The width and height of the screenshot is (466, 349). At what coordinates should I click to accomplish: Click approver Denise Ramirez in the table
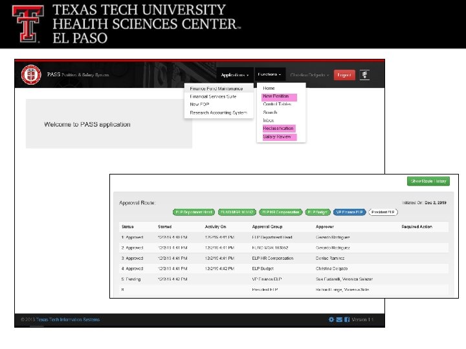(x=330, y=258)
